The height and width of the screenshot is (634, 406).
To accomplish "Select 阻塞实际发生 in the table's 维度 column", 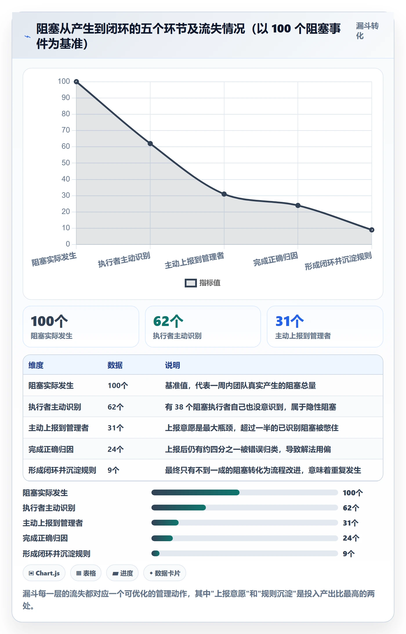I will click(51, 385).
